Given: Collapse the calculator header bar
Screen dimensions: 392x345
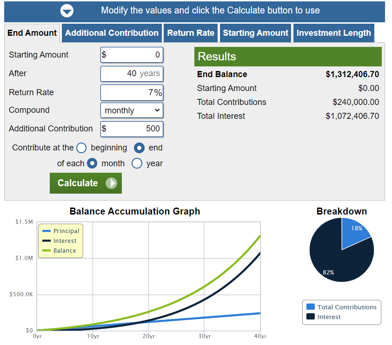Looking at the screenshot, I should (194, 12).
